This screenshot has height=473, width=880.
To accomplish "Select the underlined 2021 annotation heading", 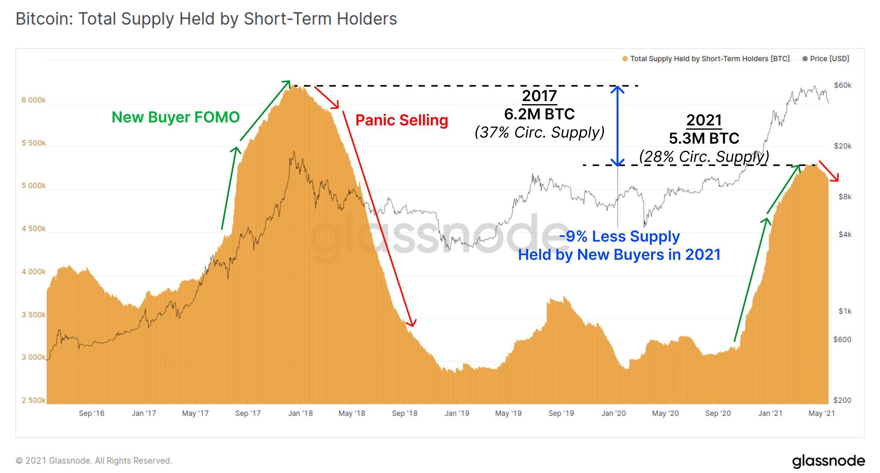I will [704, 120].
